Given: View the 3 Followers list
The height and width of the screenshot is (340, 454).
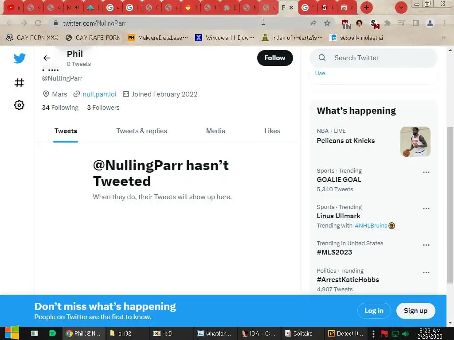Looking at the screenshot, I should click(x=103, y=108).
